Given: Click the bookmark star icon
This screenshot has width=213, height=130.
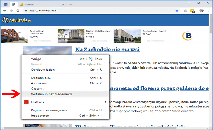Looking at the screenshot, I should click(x=177, y=11).
